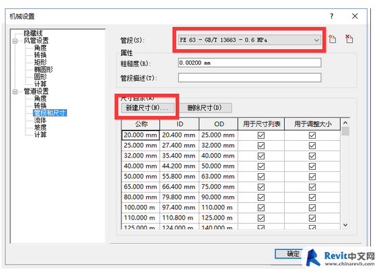Click the table scrollbar down arrow
Screen dimensions: 382x272
pyautogui.click(x=345, y=225)
